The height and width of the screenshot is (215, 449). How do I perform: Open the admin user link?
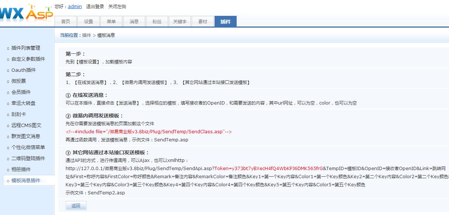75,7
